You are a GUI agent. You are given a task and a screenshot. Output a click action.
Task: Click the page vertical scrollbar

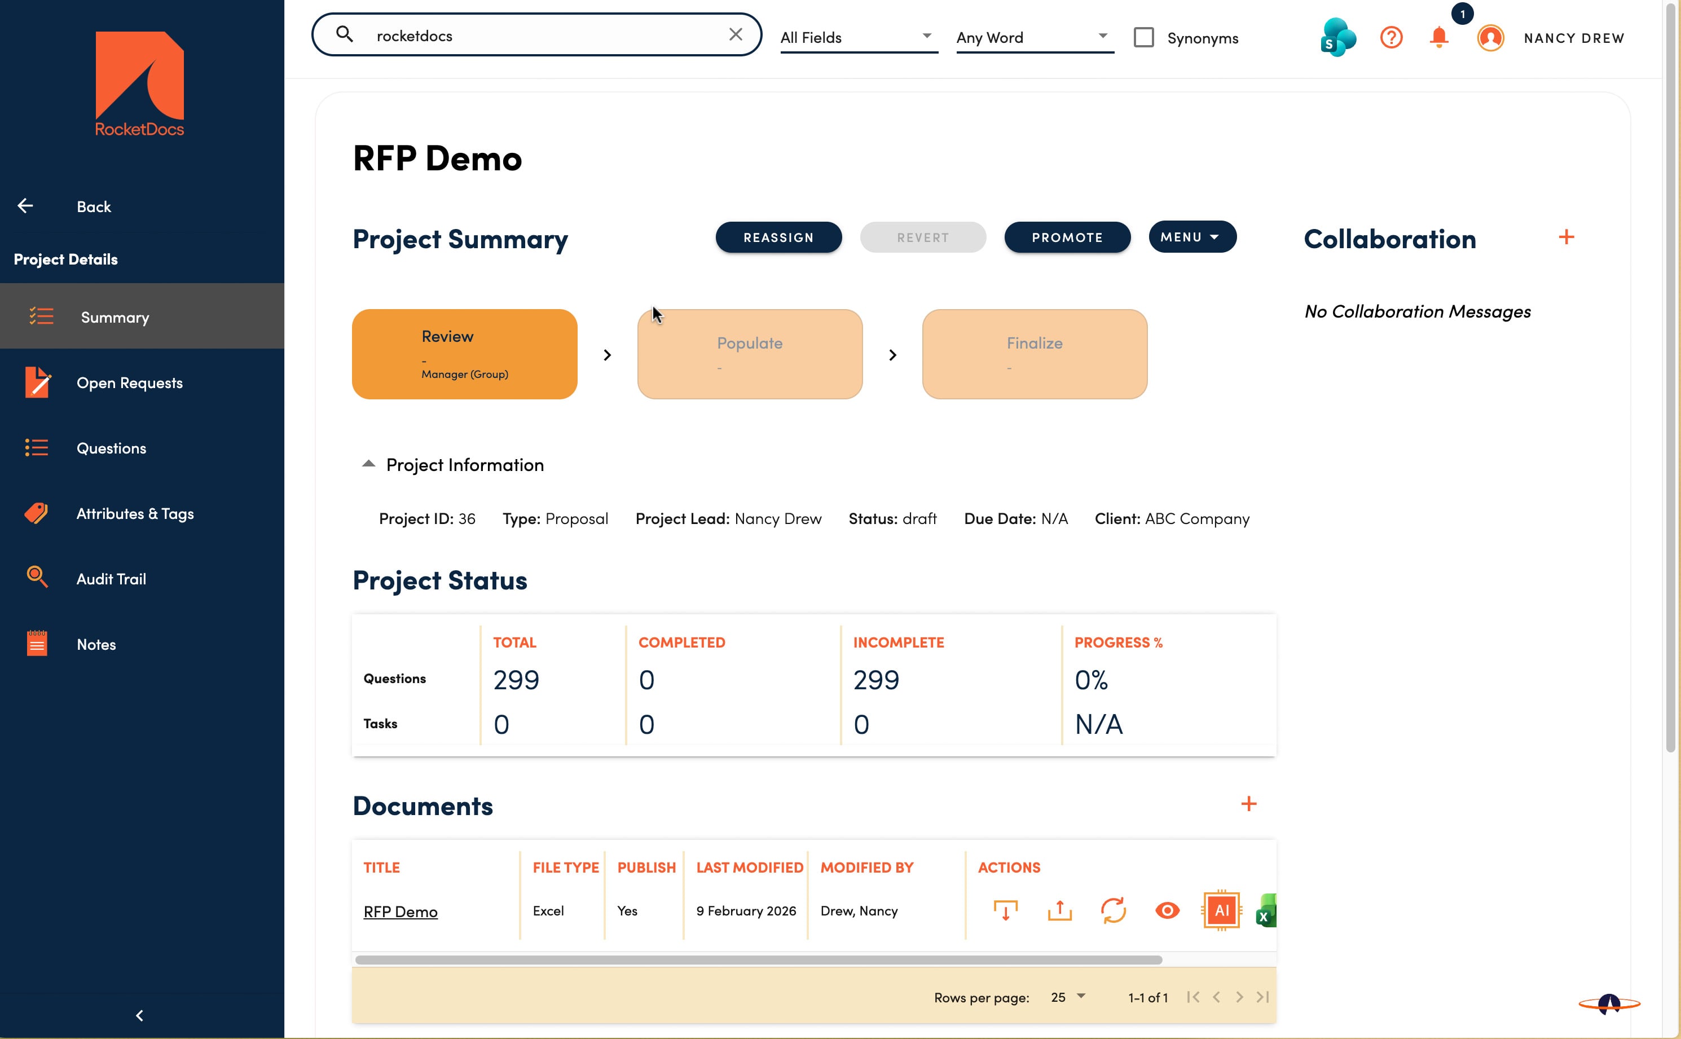coord(1671,378)
